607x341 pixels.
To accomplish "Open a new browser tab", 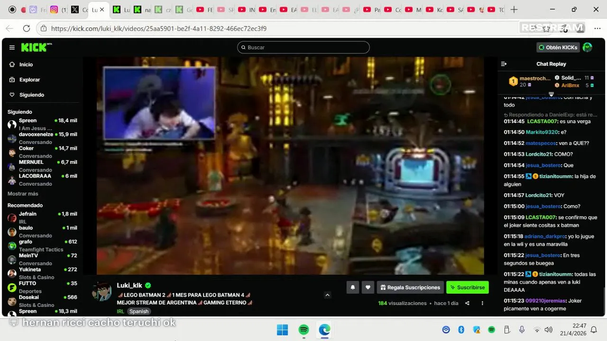I will point(514,9).
